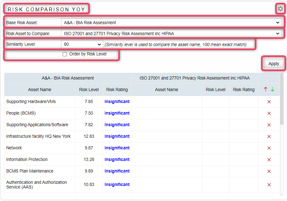
Task: Select the People (BCMS) asset name
Action: [x=21, y=113]
